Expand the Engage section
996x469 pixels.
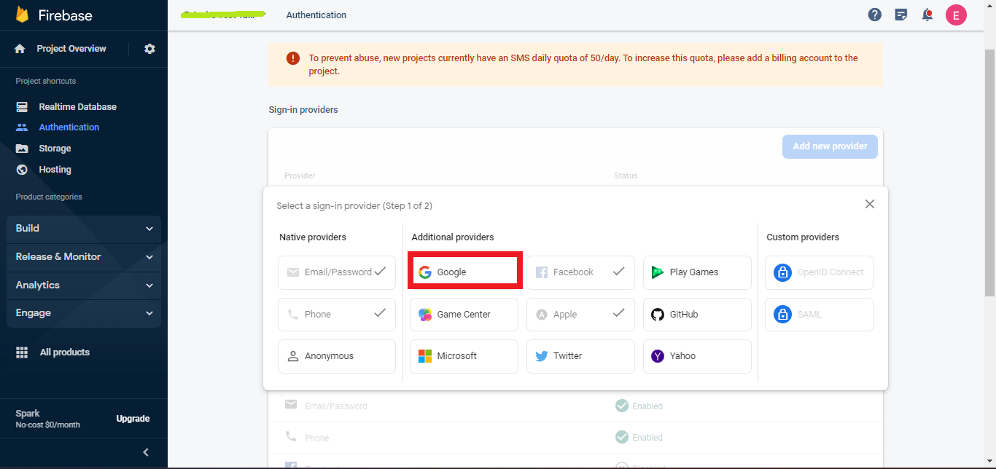tap(84, 313)
